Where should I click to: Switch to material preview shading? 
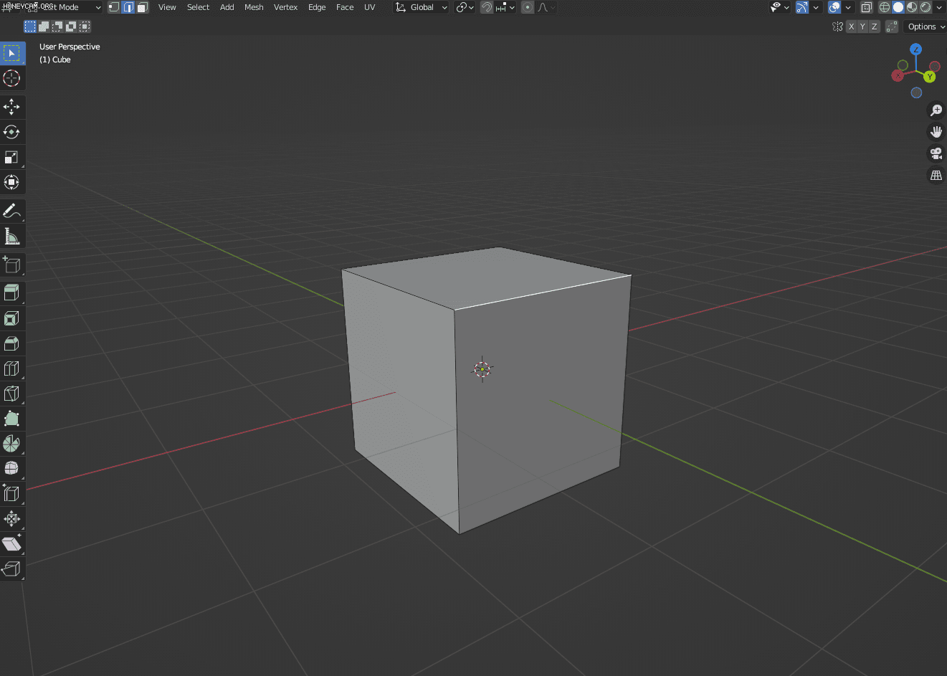point(912,7)
